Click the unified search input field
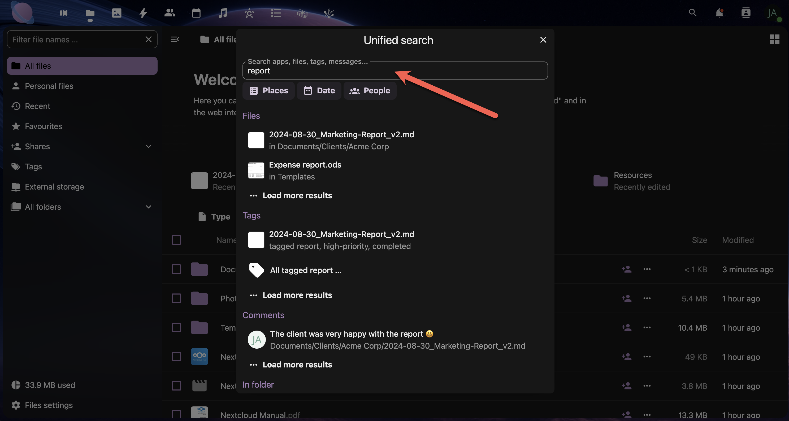 pyautogui.click(x=395, y=71)
